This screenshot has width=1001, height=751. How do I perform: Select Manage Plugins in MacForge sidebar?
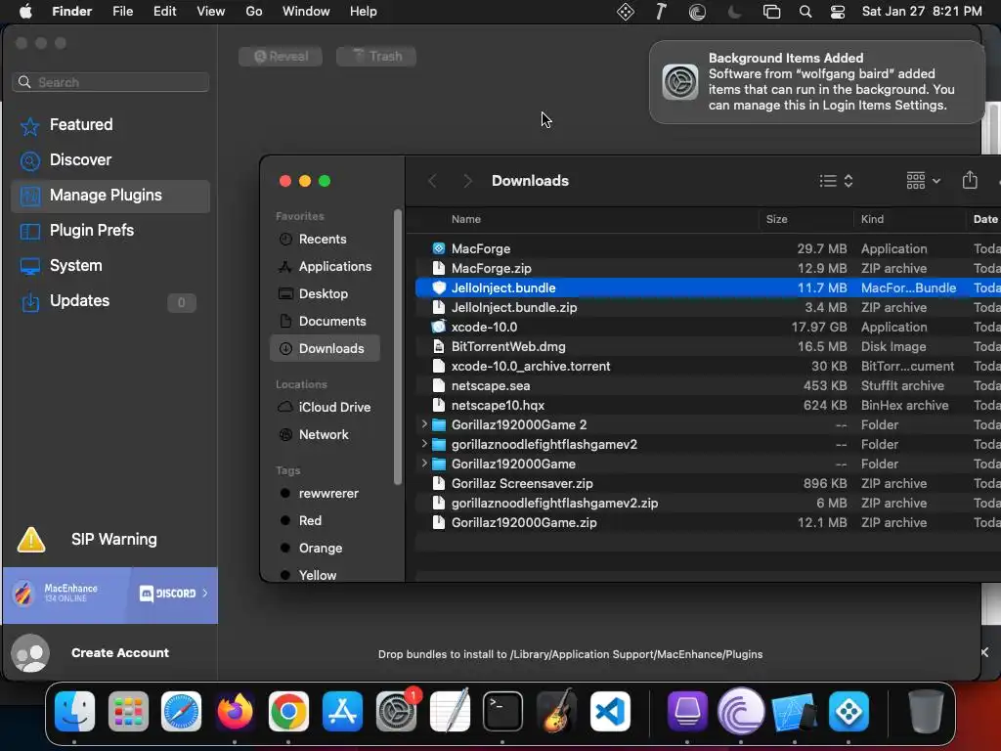(x=110, y=196)
